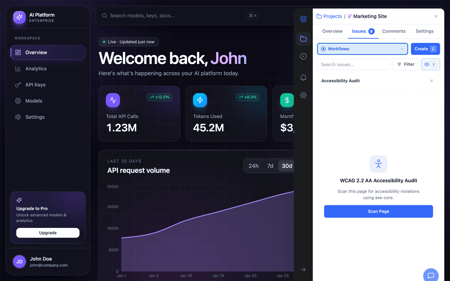Select the 7d time range
This screenshot has height=281, width=450.
click(x=270, y=166)
